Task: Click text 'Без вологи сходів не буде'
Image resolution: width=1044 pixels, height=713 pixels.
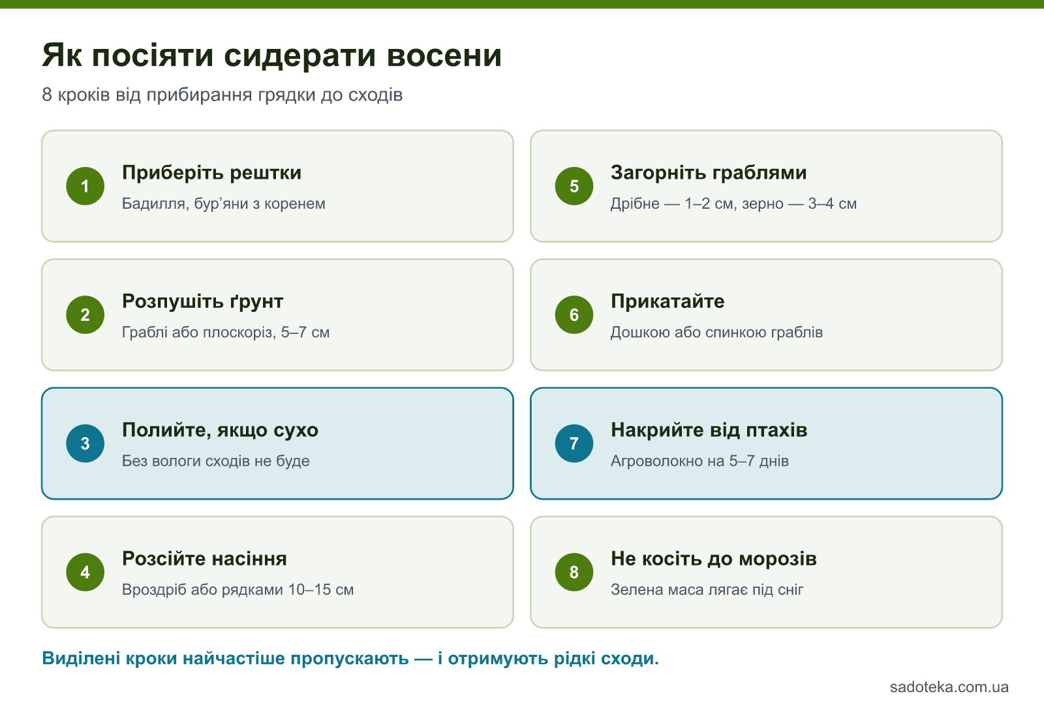Action: [216, 461]
